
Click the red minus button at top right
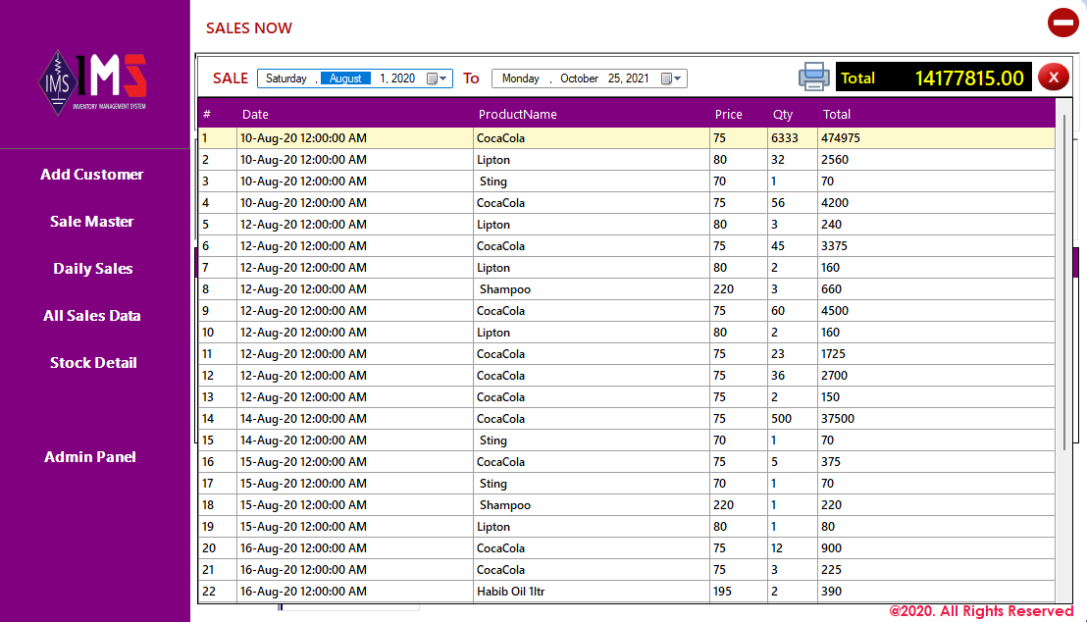pyautogui.click(x=1062, y=23)
